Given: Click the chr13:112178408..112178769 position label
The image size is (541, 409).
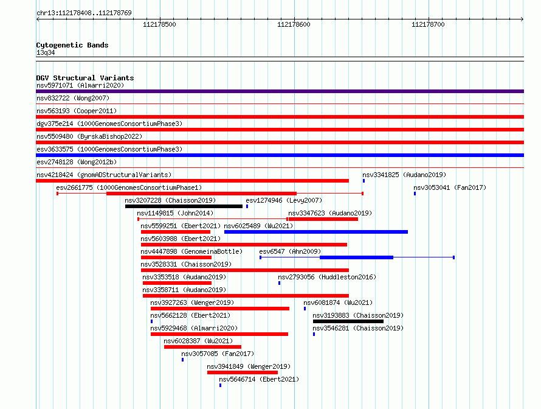Looking at the screenshot, I should 84,13.
